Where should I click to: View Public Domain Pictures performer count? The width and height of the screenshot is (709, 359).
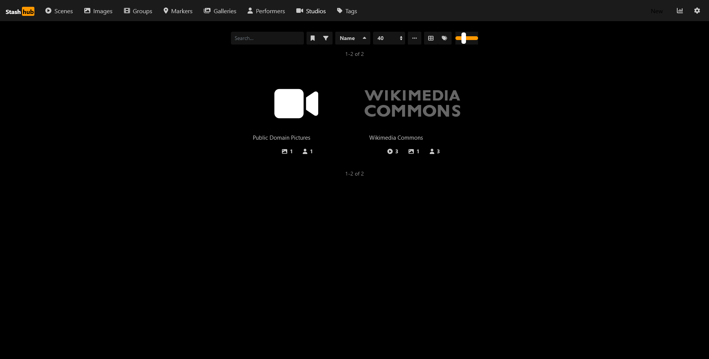click(308, 151)
